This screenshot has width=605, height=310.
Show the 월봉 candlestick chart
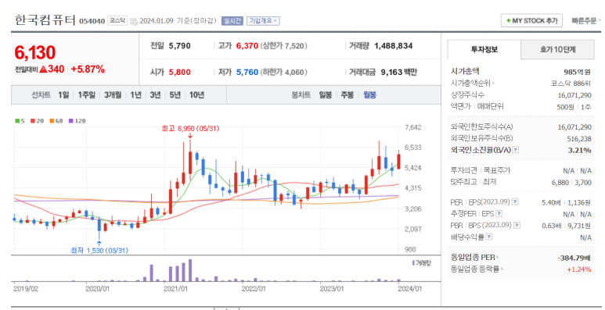tap(369, 95)
